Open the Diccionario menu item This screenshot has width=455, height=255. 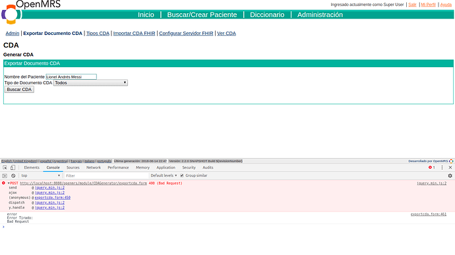(267, 14)
